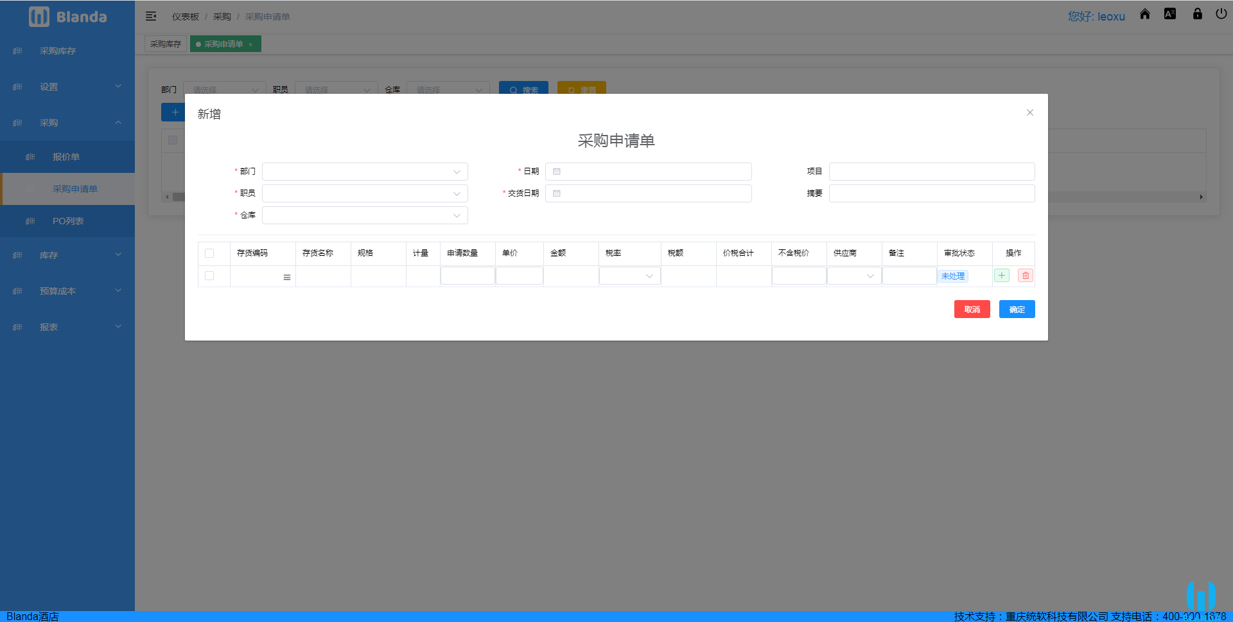Click the lock screen icon
This screenshot has height=622, width=1233.
1197,14
